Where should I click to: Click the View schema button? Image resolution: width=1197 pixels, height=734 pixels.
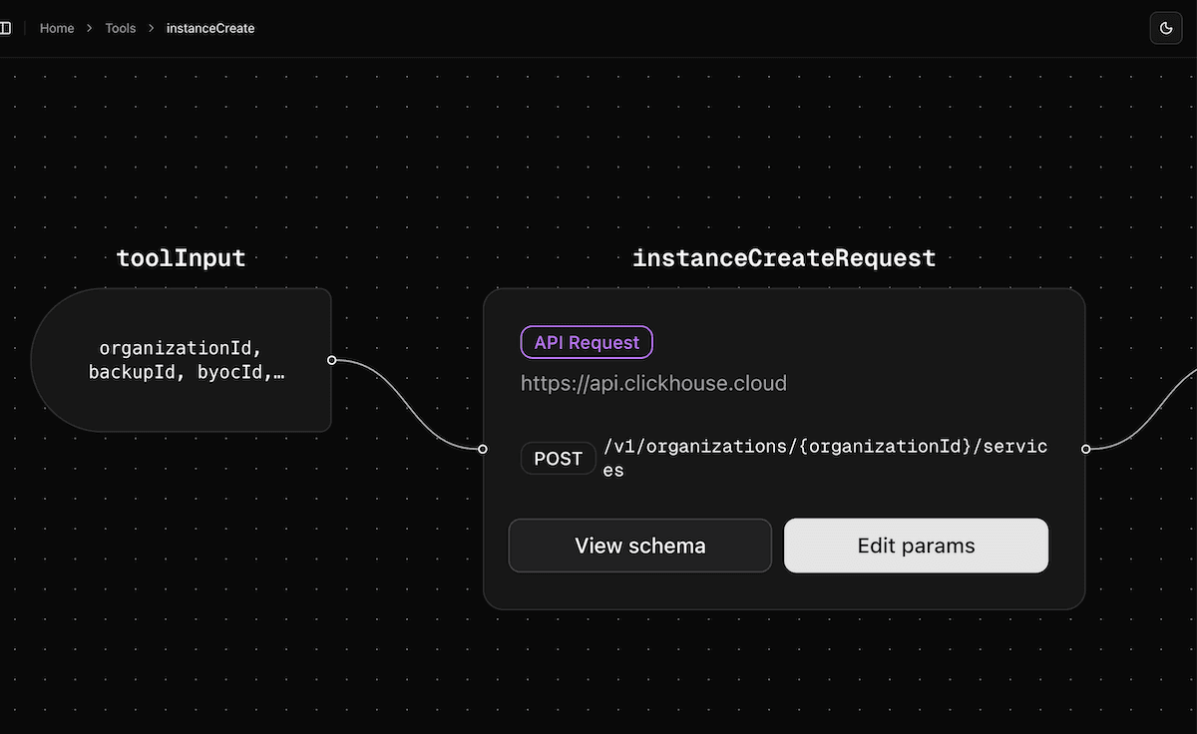click(639, 546)
